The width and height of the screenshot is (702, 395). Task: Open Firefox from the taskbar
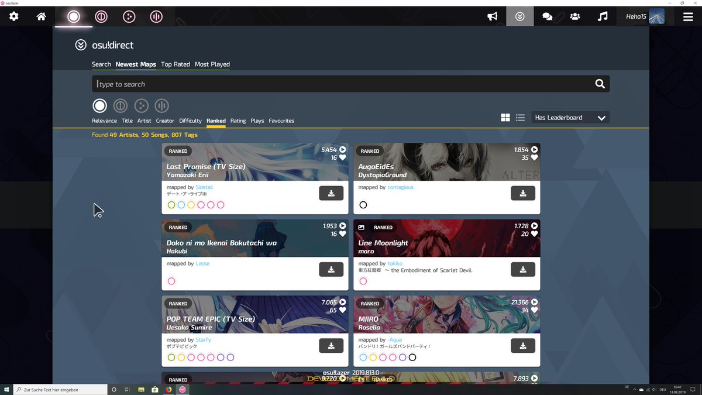[168, 389]
